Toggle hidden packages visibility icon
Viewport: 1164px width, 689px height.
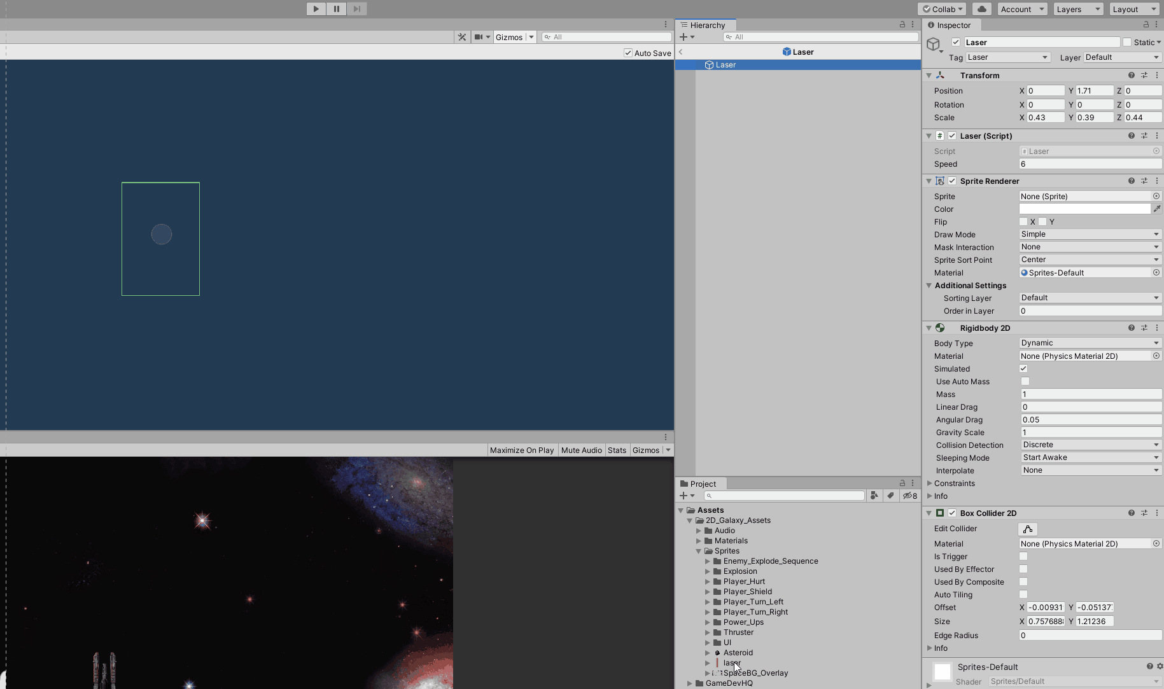pos(910,496)
